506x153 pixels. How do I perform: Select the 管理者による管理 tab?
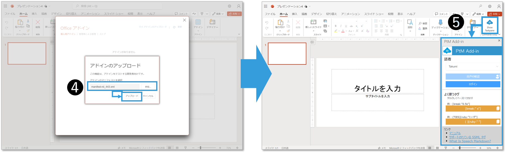87,34
